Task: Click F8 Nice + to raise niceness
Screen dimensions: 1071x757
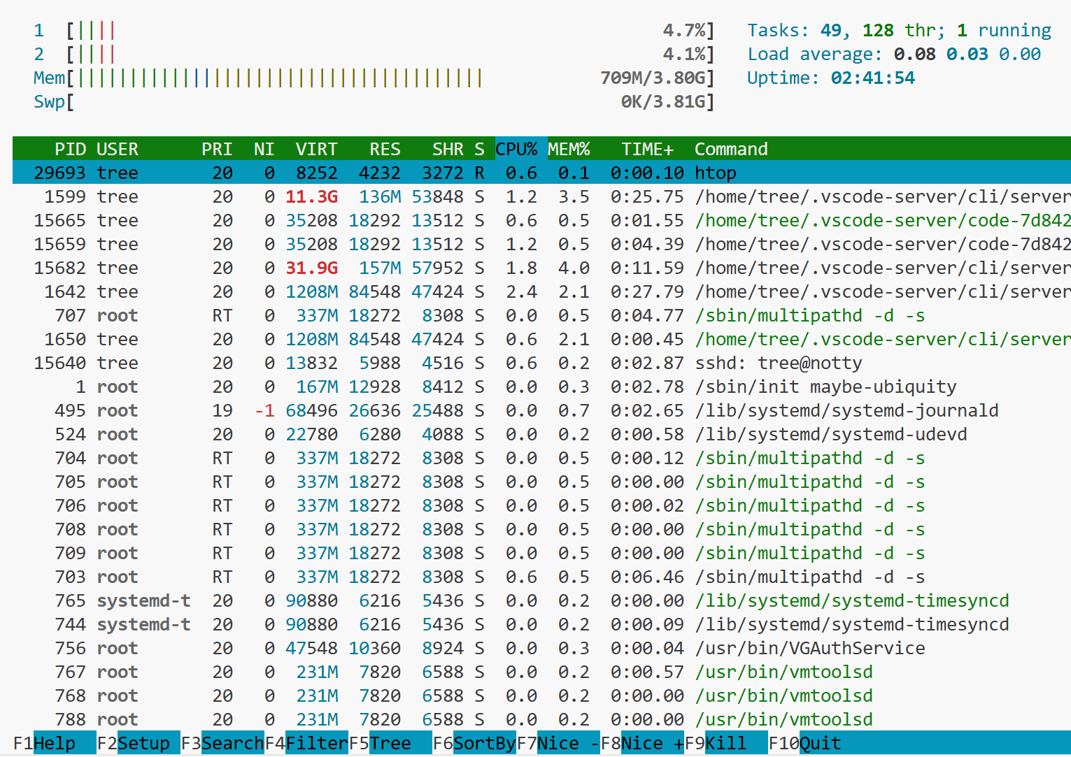Action: [x=641, y=743]
